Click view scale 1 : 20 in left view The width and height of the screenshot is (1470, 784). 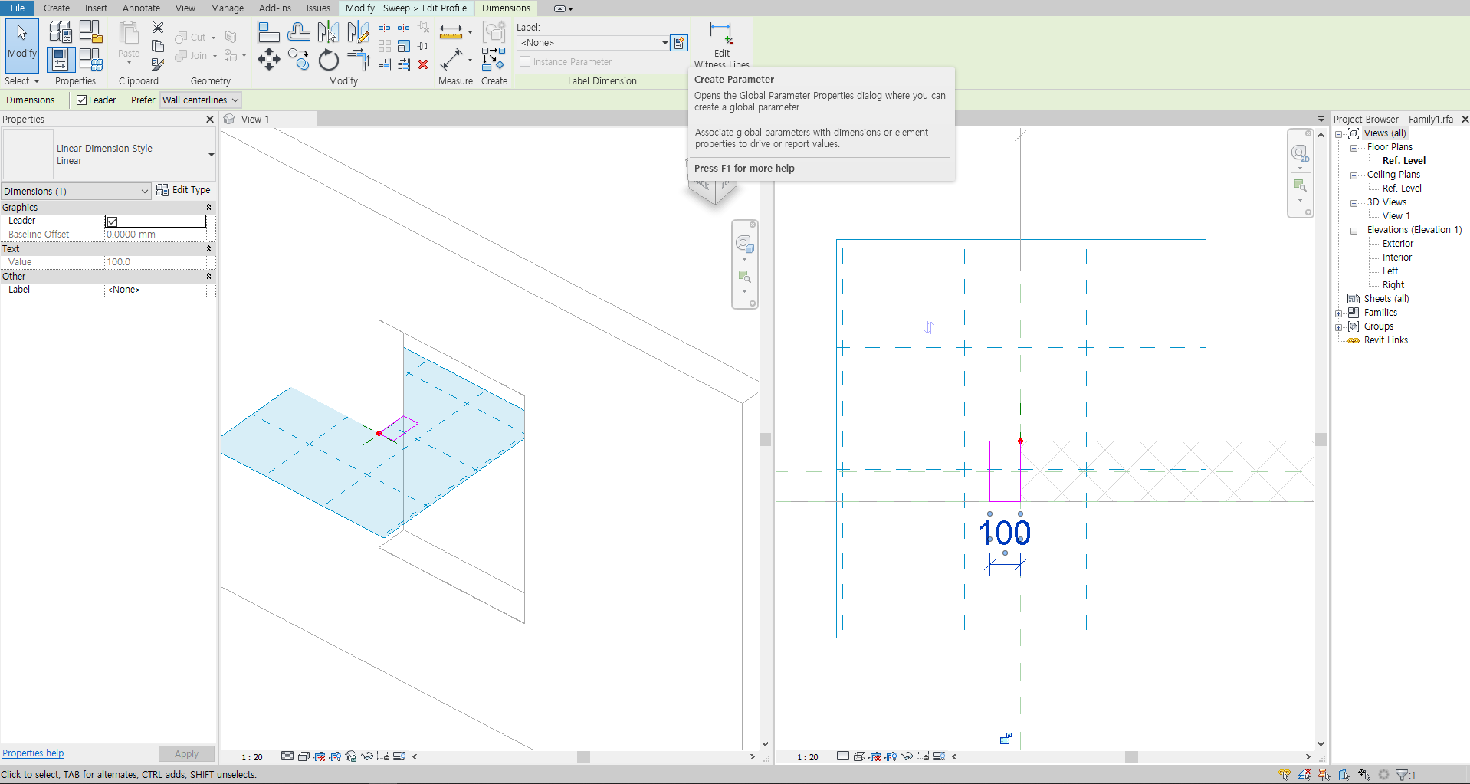[x=252, y=757]
